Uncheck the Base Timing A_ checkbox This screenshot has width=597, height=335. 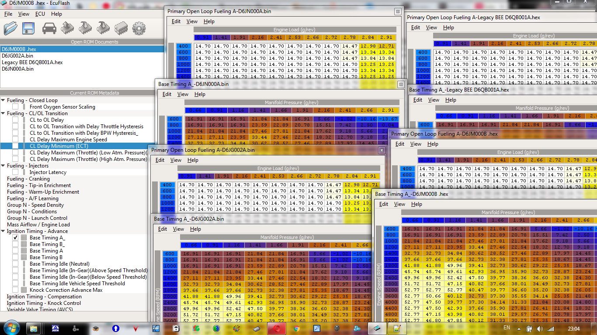click(15, 238)
